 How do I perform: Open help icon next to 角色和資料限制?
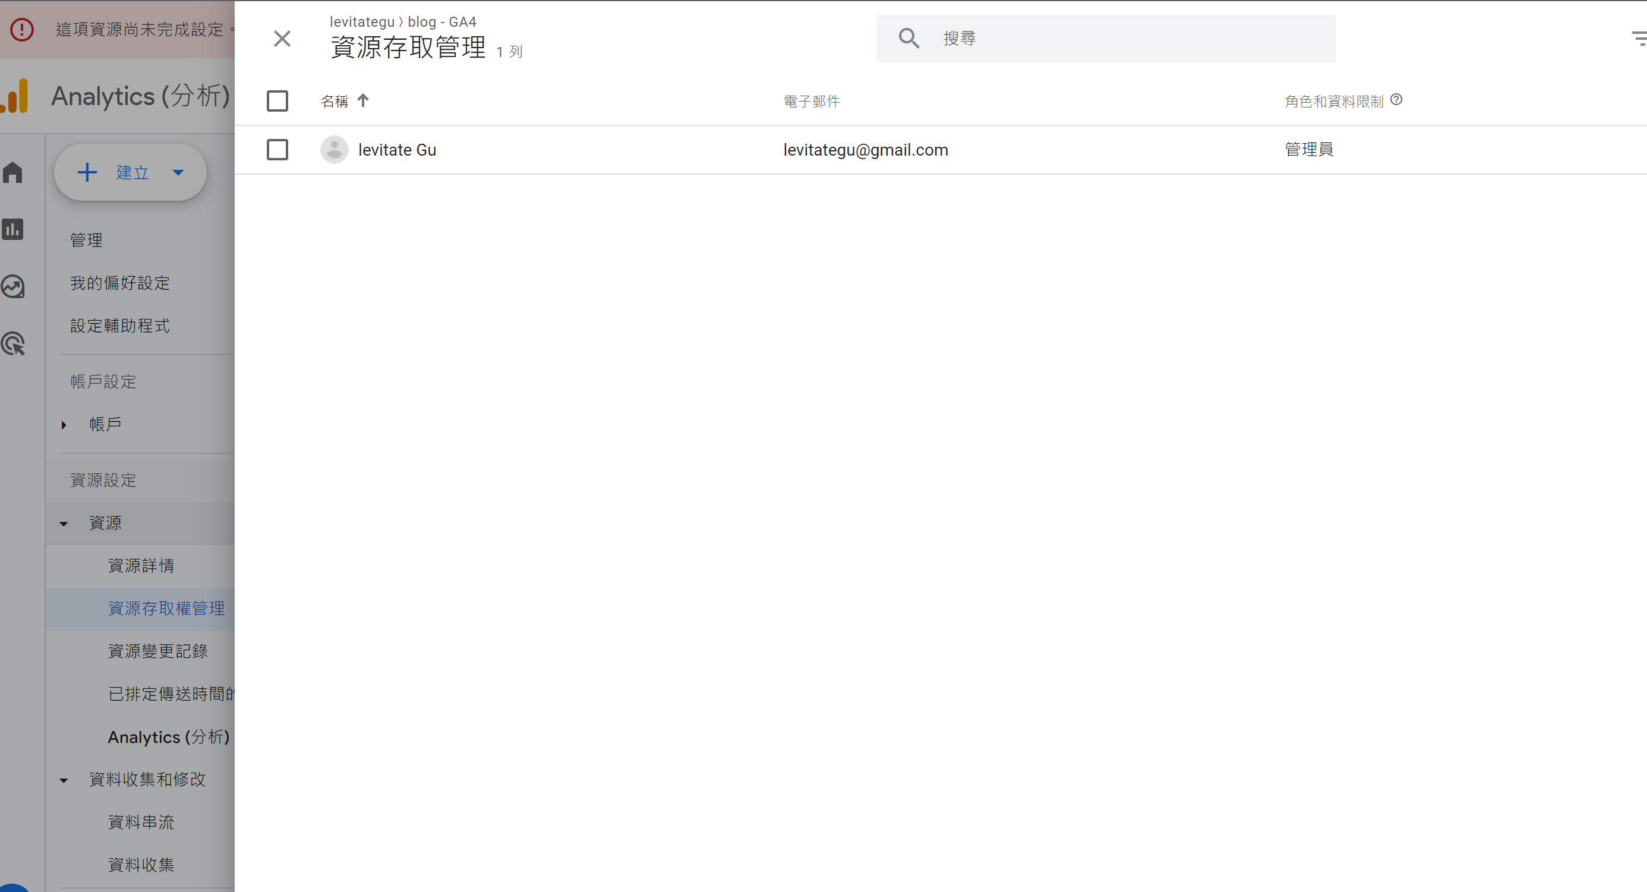click(1396, 100)
